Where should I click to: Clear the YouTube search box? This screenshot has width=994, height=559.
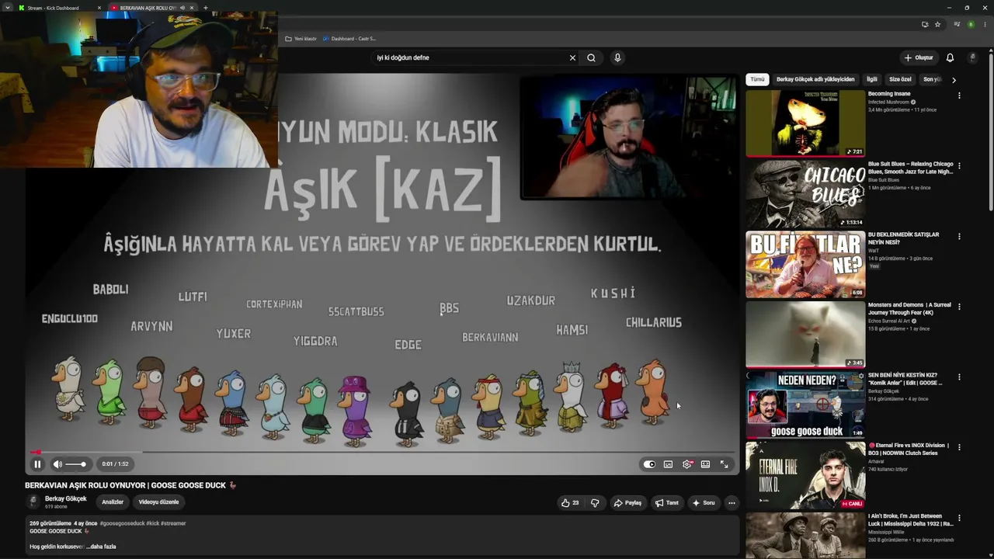pos(572,57)
